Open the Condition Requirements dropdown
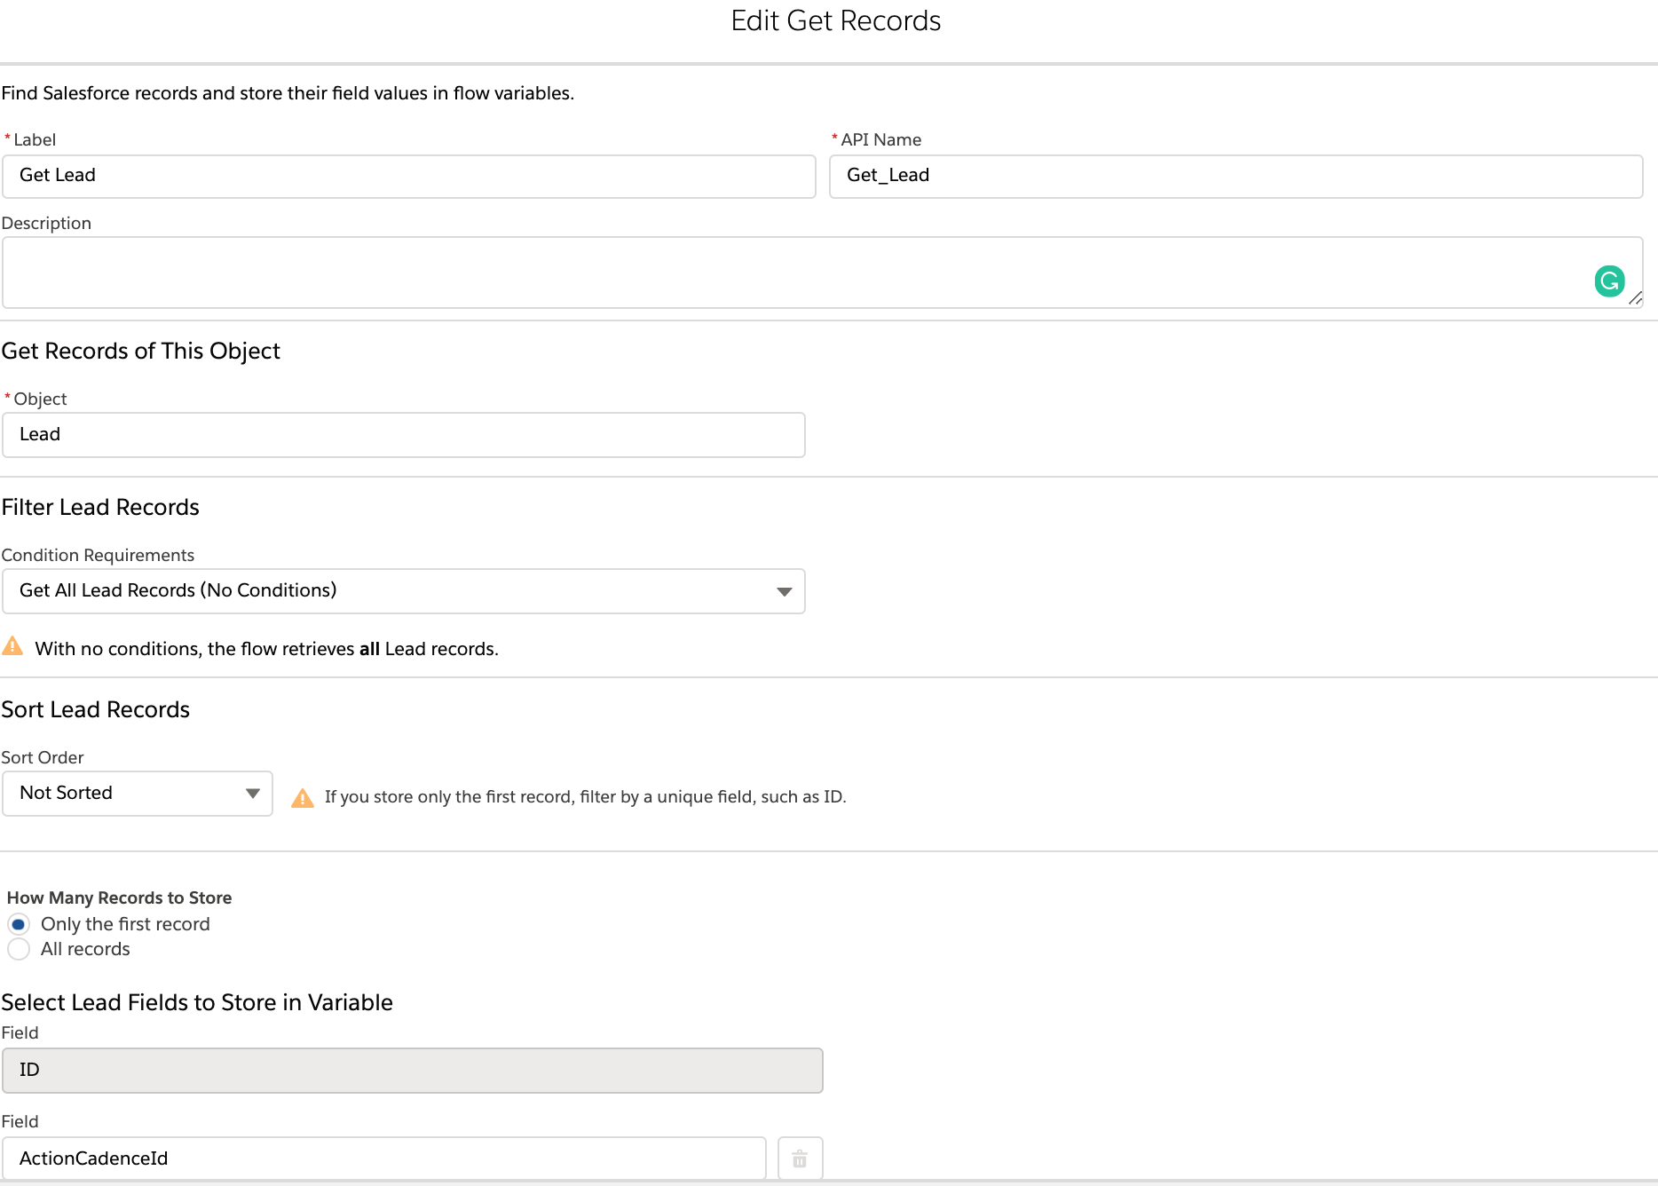The height and width of the screenshot is (1186, 1658). pos(404,591)
